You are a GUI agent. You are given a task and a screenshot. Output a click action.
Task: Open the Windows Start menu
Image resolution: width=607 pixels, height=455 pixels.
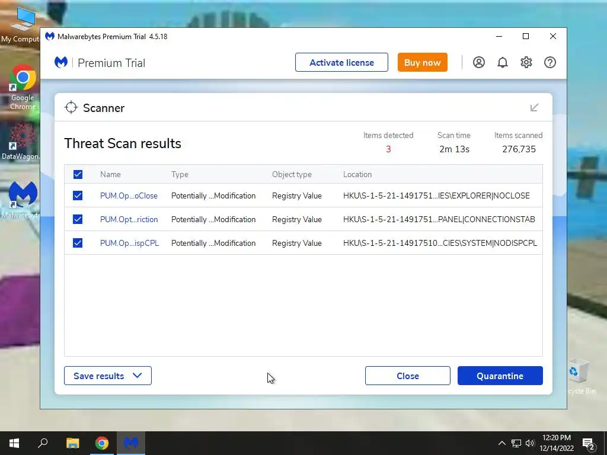pyautogui.click(x=14, y=443)
